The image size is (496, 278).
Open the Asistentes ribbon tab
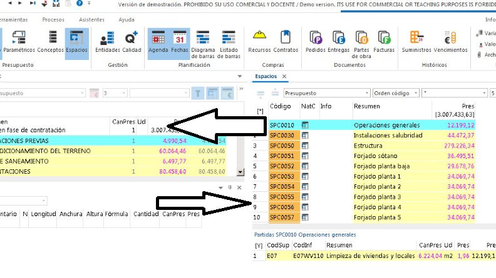coord(91,19)
